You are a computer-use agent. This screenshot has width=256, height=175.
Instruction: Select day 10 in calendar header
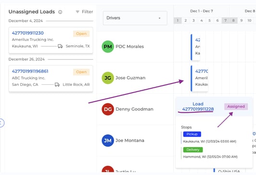click(x=249, y=21)
